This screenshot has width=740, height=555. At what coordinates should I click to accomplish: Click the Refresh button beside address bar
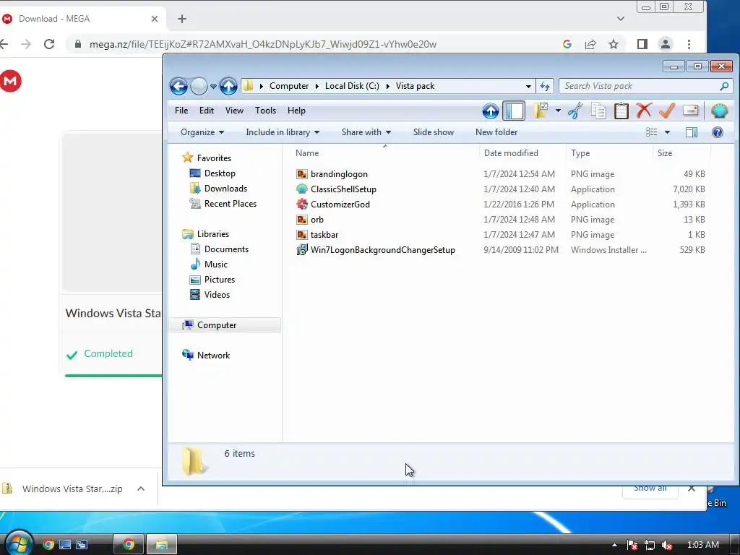(x=545, y=87)
